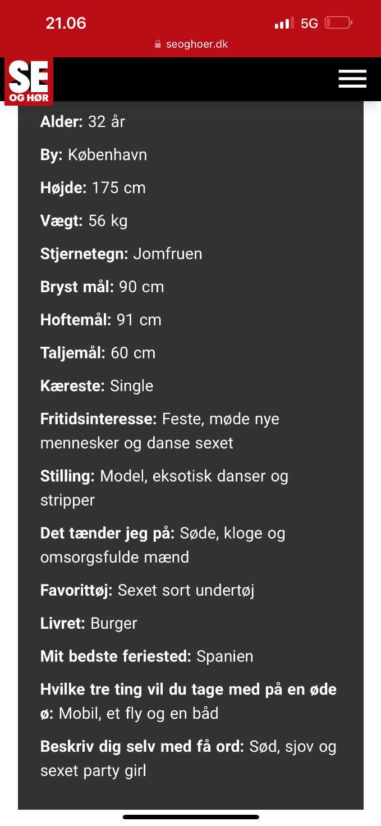The width and height of the screenshot is (381, 826).
Task: Tap the cellular signal bars icon
Action: 284,24
